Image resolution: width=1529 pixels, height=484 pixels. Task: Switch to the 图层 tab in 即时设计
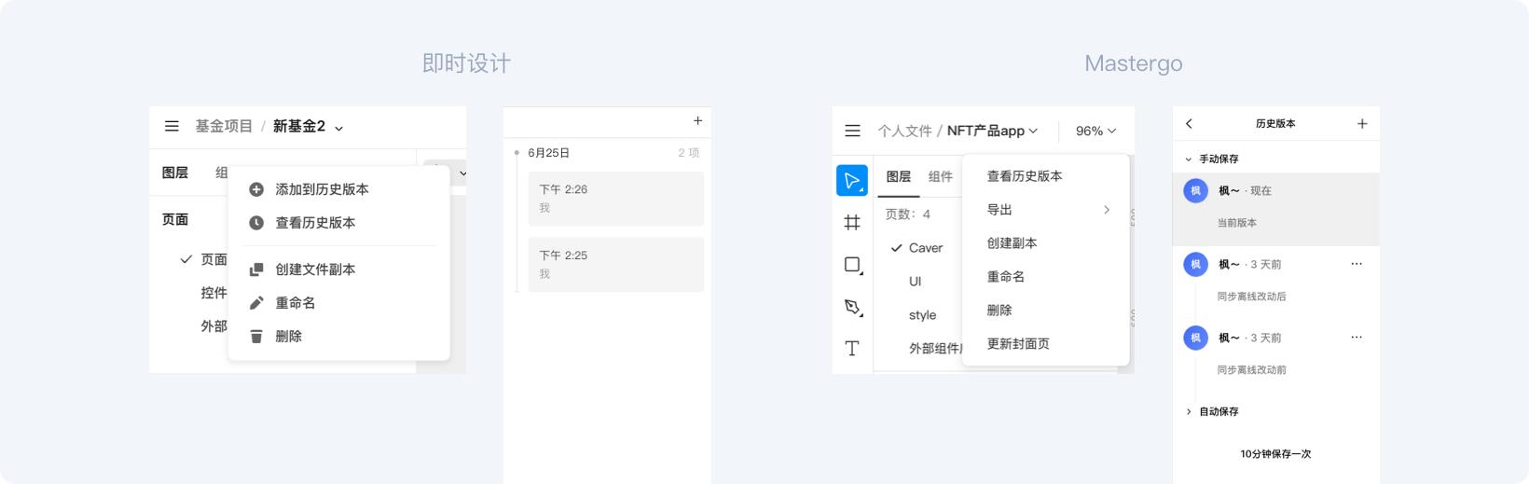pos(175,173)
